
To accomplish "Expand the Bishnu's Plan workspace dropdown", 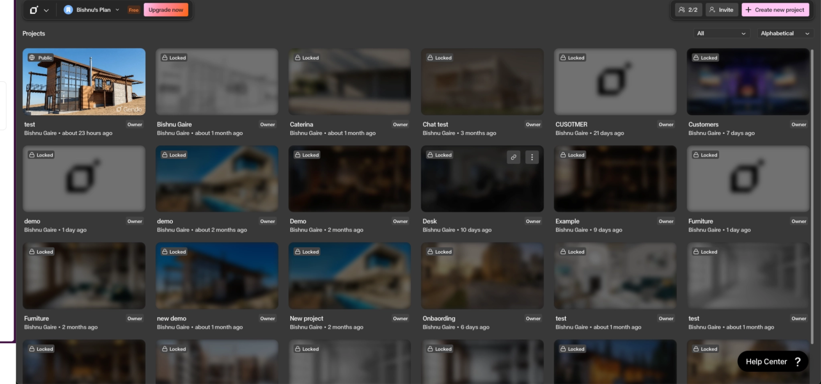I will click(x=117, y=10).
